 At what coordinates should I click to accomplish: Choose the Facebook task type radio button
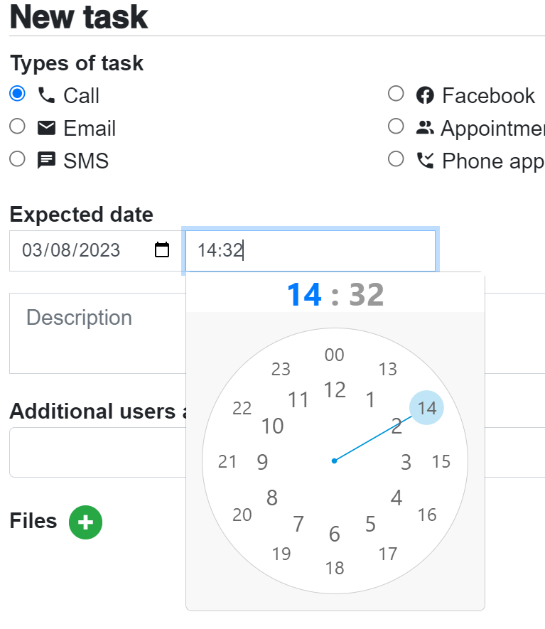pyautogui.click(x=396, y=94)
